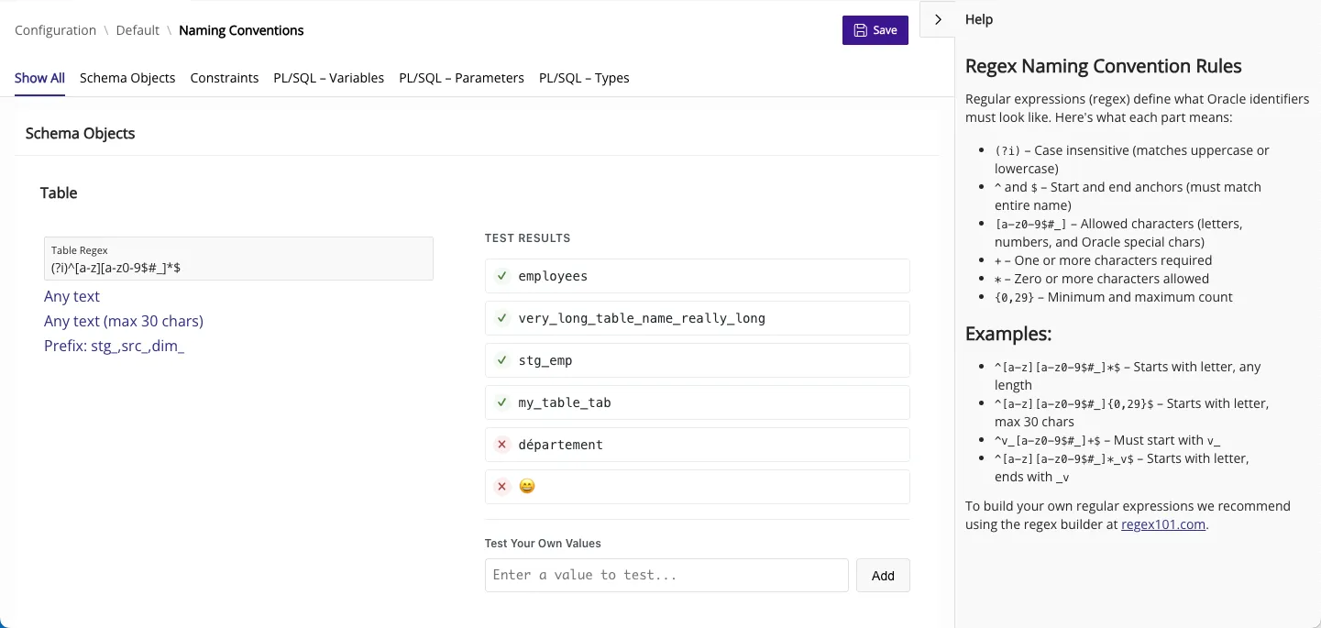Click the pass icon beside stg_emp
The height and width of the screenshot is (628, 1321).
pyautogui.click(x=501, y=360)
